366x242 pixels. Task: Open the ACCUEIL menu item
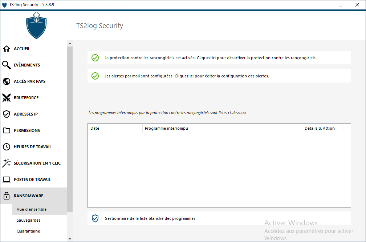tap(34, 49)
